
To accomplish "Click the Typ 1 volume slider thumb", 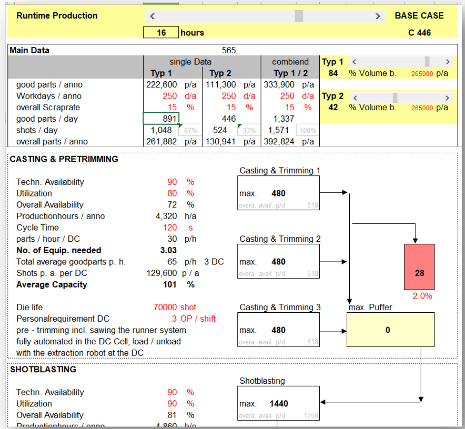I will (x=427, y=62).
